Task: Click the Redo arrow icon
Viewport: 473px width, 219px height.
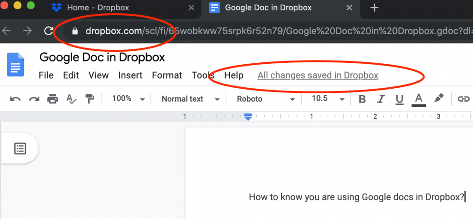Action: [x=34, y=99]
